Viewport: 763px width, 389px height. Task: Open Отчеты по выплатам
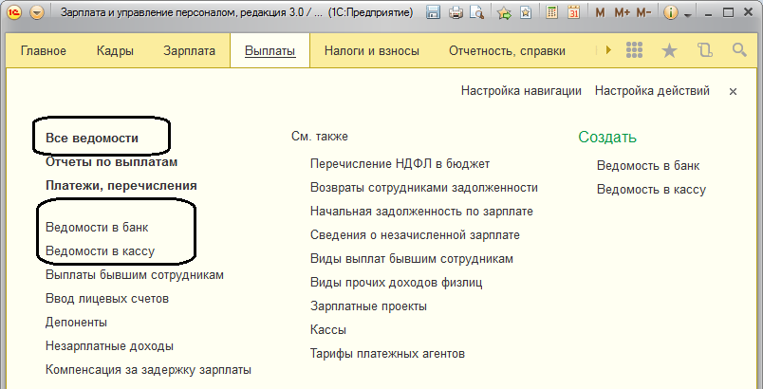click(x=111, y=162)
